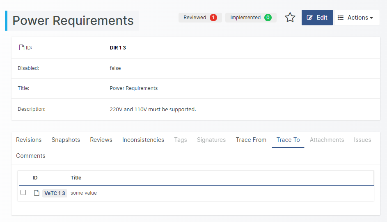
Task: Tick the checkbox for the VeTC 1 3 row
Action: 23,193
